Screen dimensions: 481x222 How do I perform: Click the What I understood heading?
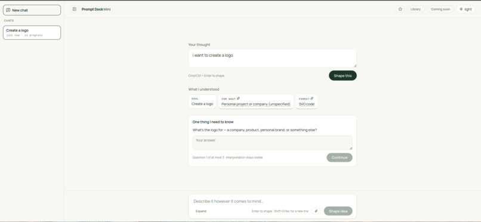pos(203,90)
